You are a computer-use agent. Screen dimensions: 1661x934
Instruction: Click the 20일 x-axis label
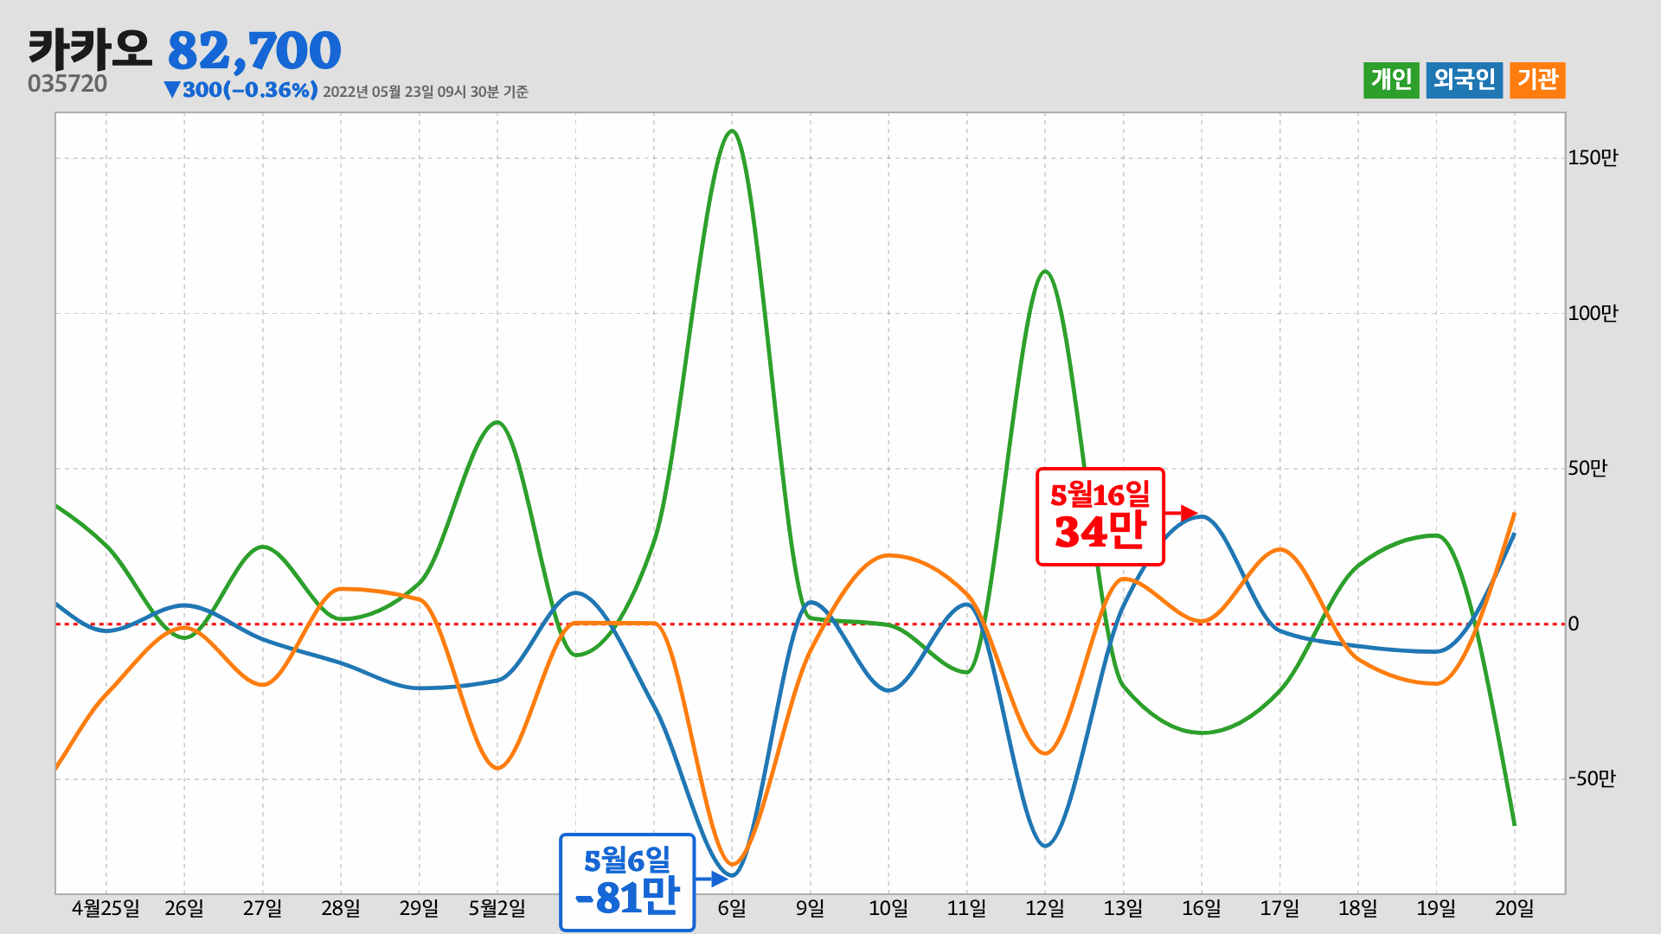click(x=1515, y=908)
